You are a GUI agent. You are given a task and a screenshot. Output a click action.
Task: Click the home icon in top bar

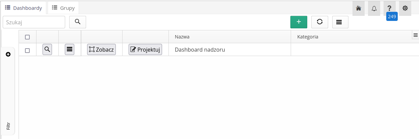(x=359, y=8)
